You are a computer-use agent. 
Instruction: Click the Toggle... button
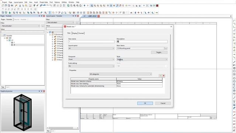pyautogui.click(x=159, y=52)
